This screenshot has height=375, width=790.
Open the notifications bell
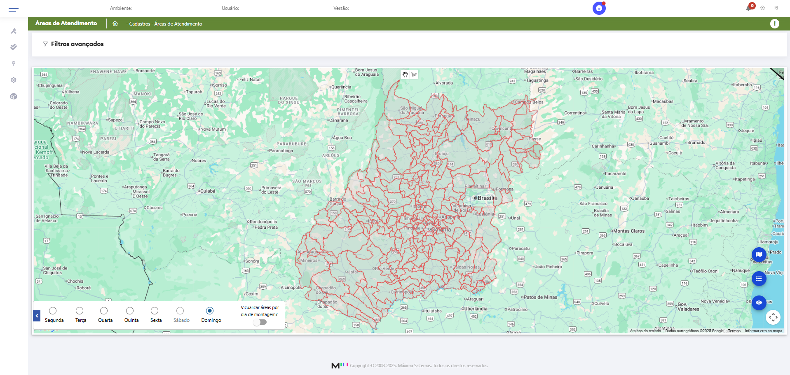coord(749,8)
